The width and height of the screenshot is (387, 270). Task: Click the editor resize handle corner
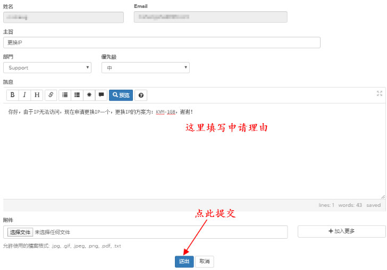click(382, 196)
